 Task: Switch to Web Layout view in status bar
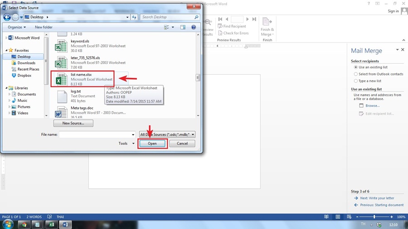pos(349,217)
